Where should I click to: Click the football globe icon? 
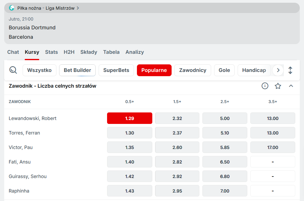coord(12,8)
